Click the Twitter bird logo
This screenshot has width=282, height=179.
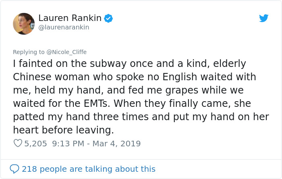pyautogui.click(x=263, y=18)
